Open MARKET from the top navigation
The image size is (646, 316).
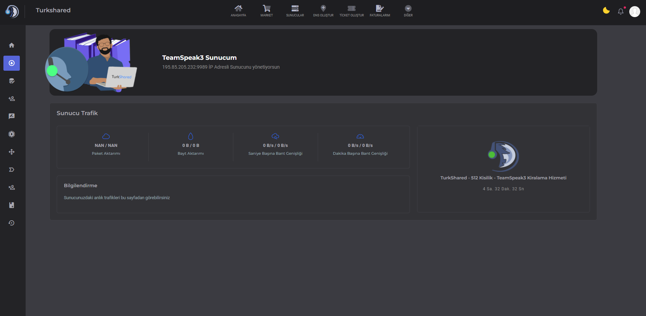tap(267, 11)
